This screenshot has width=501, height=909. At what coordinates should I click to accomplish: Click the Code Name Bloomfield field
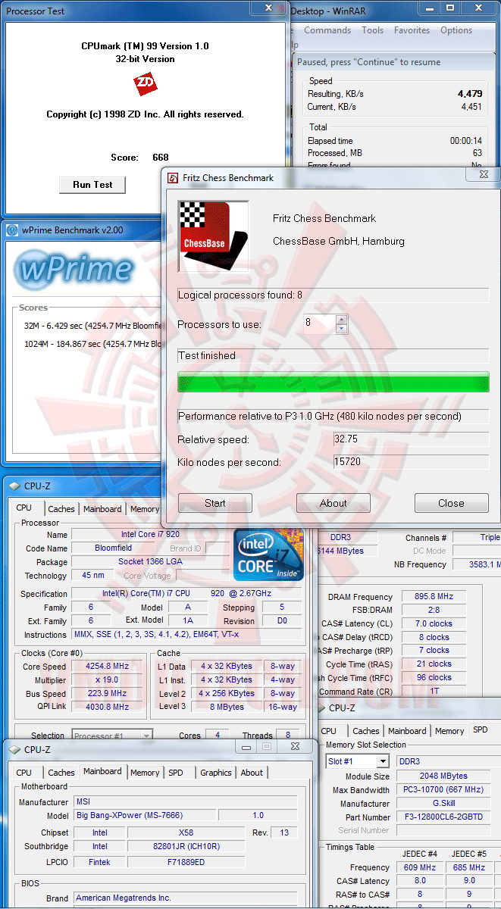[x=114, y=548]
